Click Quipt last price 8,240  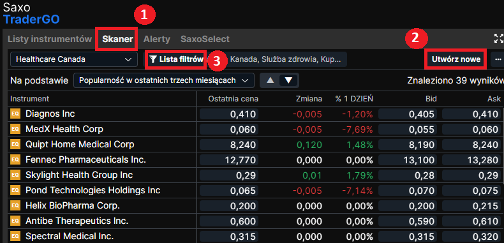pos(229,145)
